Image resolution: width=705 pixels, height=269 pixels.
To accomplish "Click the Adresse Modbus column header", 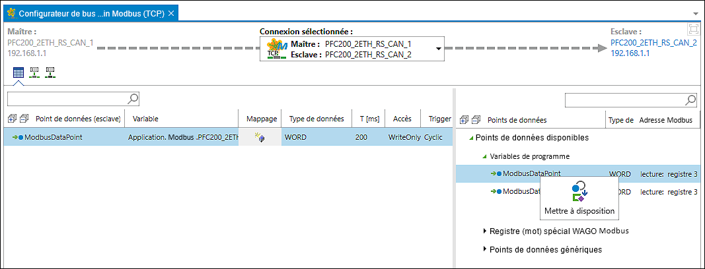I will 667,120.
